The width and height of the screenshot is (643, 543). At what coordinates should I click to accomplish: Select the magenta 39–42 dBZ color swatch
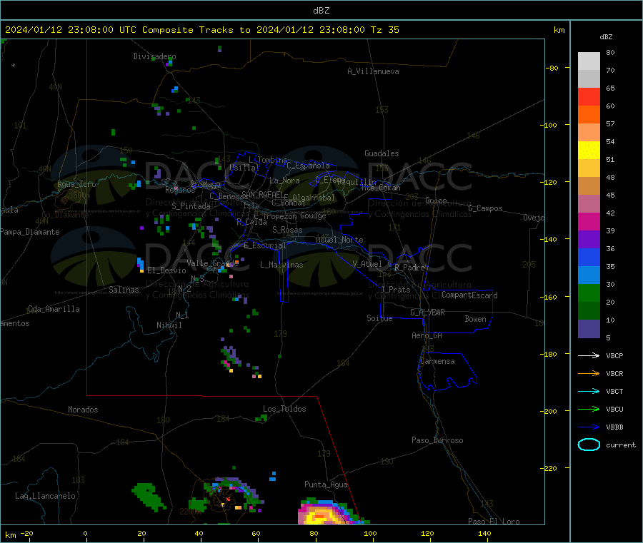(x=589, y=221)
